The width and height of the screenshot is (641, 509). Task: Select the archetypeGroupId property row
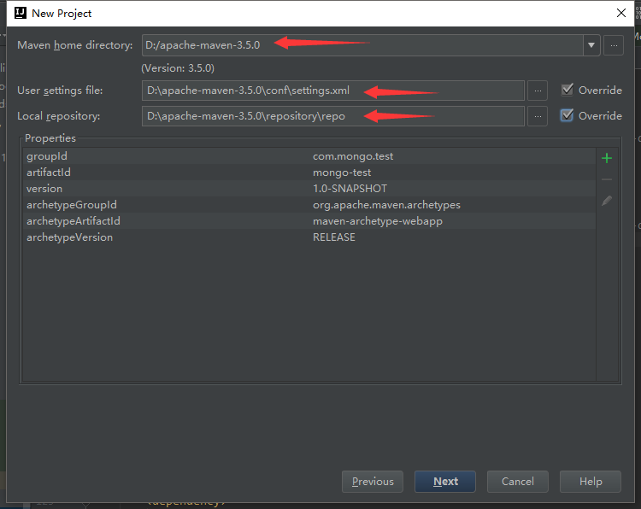[x=309, y=205]
